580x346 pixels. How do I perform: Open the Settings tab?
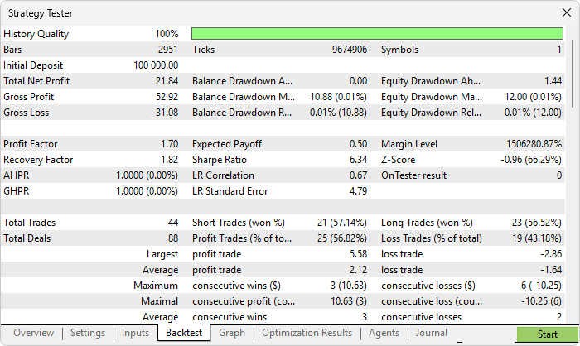87,333
